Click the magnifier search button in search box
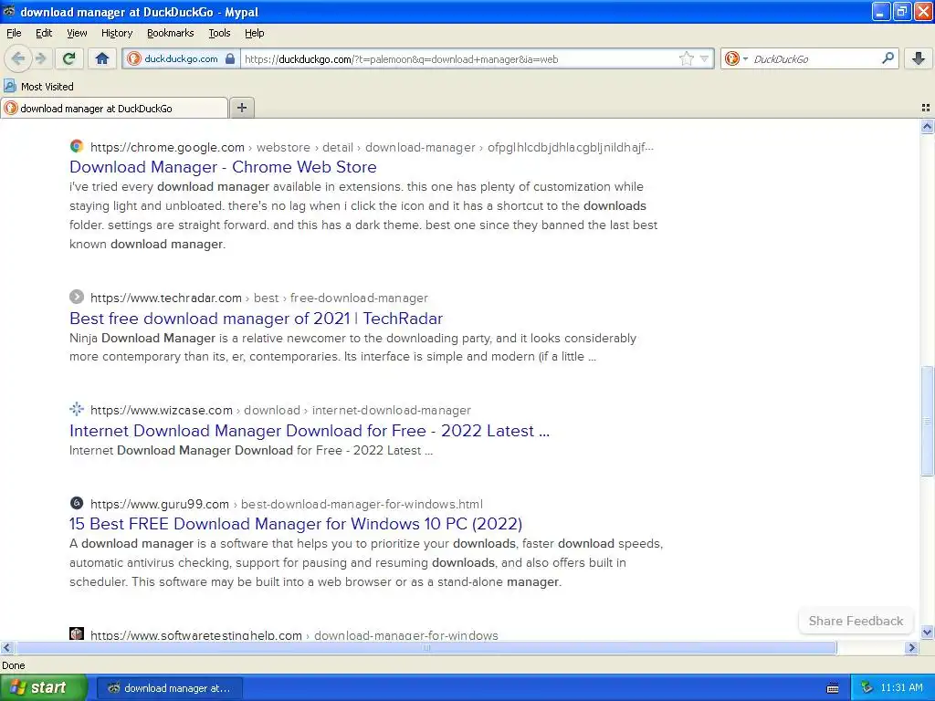Image resolution: width=935 pixels, height=701 pixels. point(888,58)
